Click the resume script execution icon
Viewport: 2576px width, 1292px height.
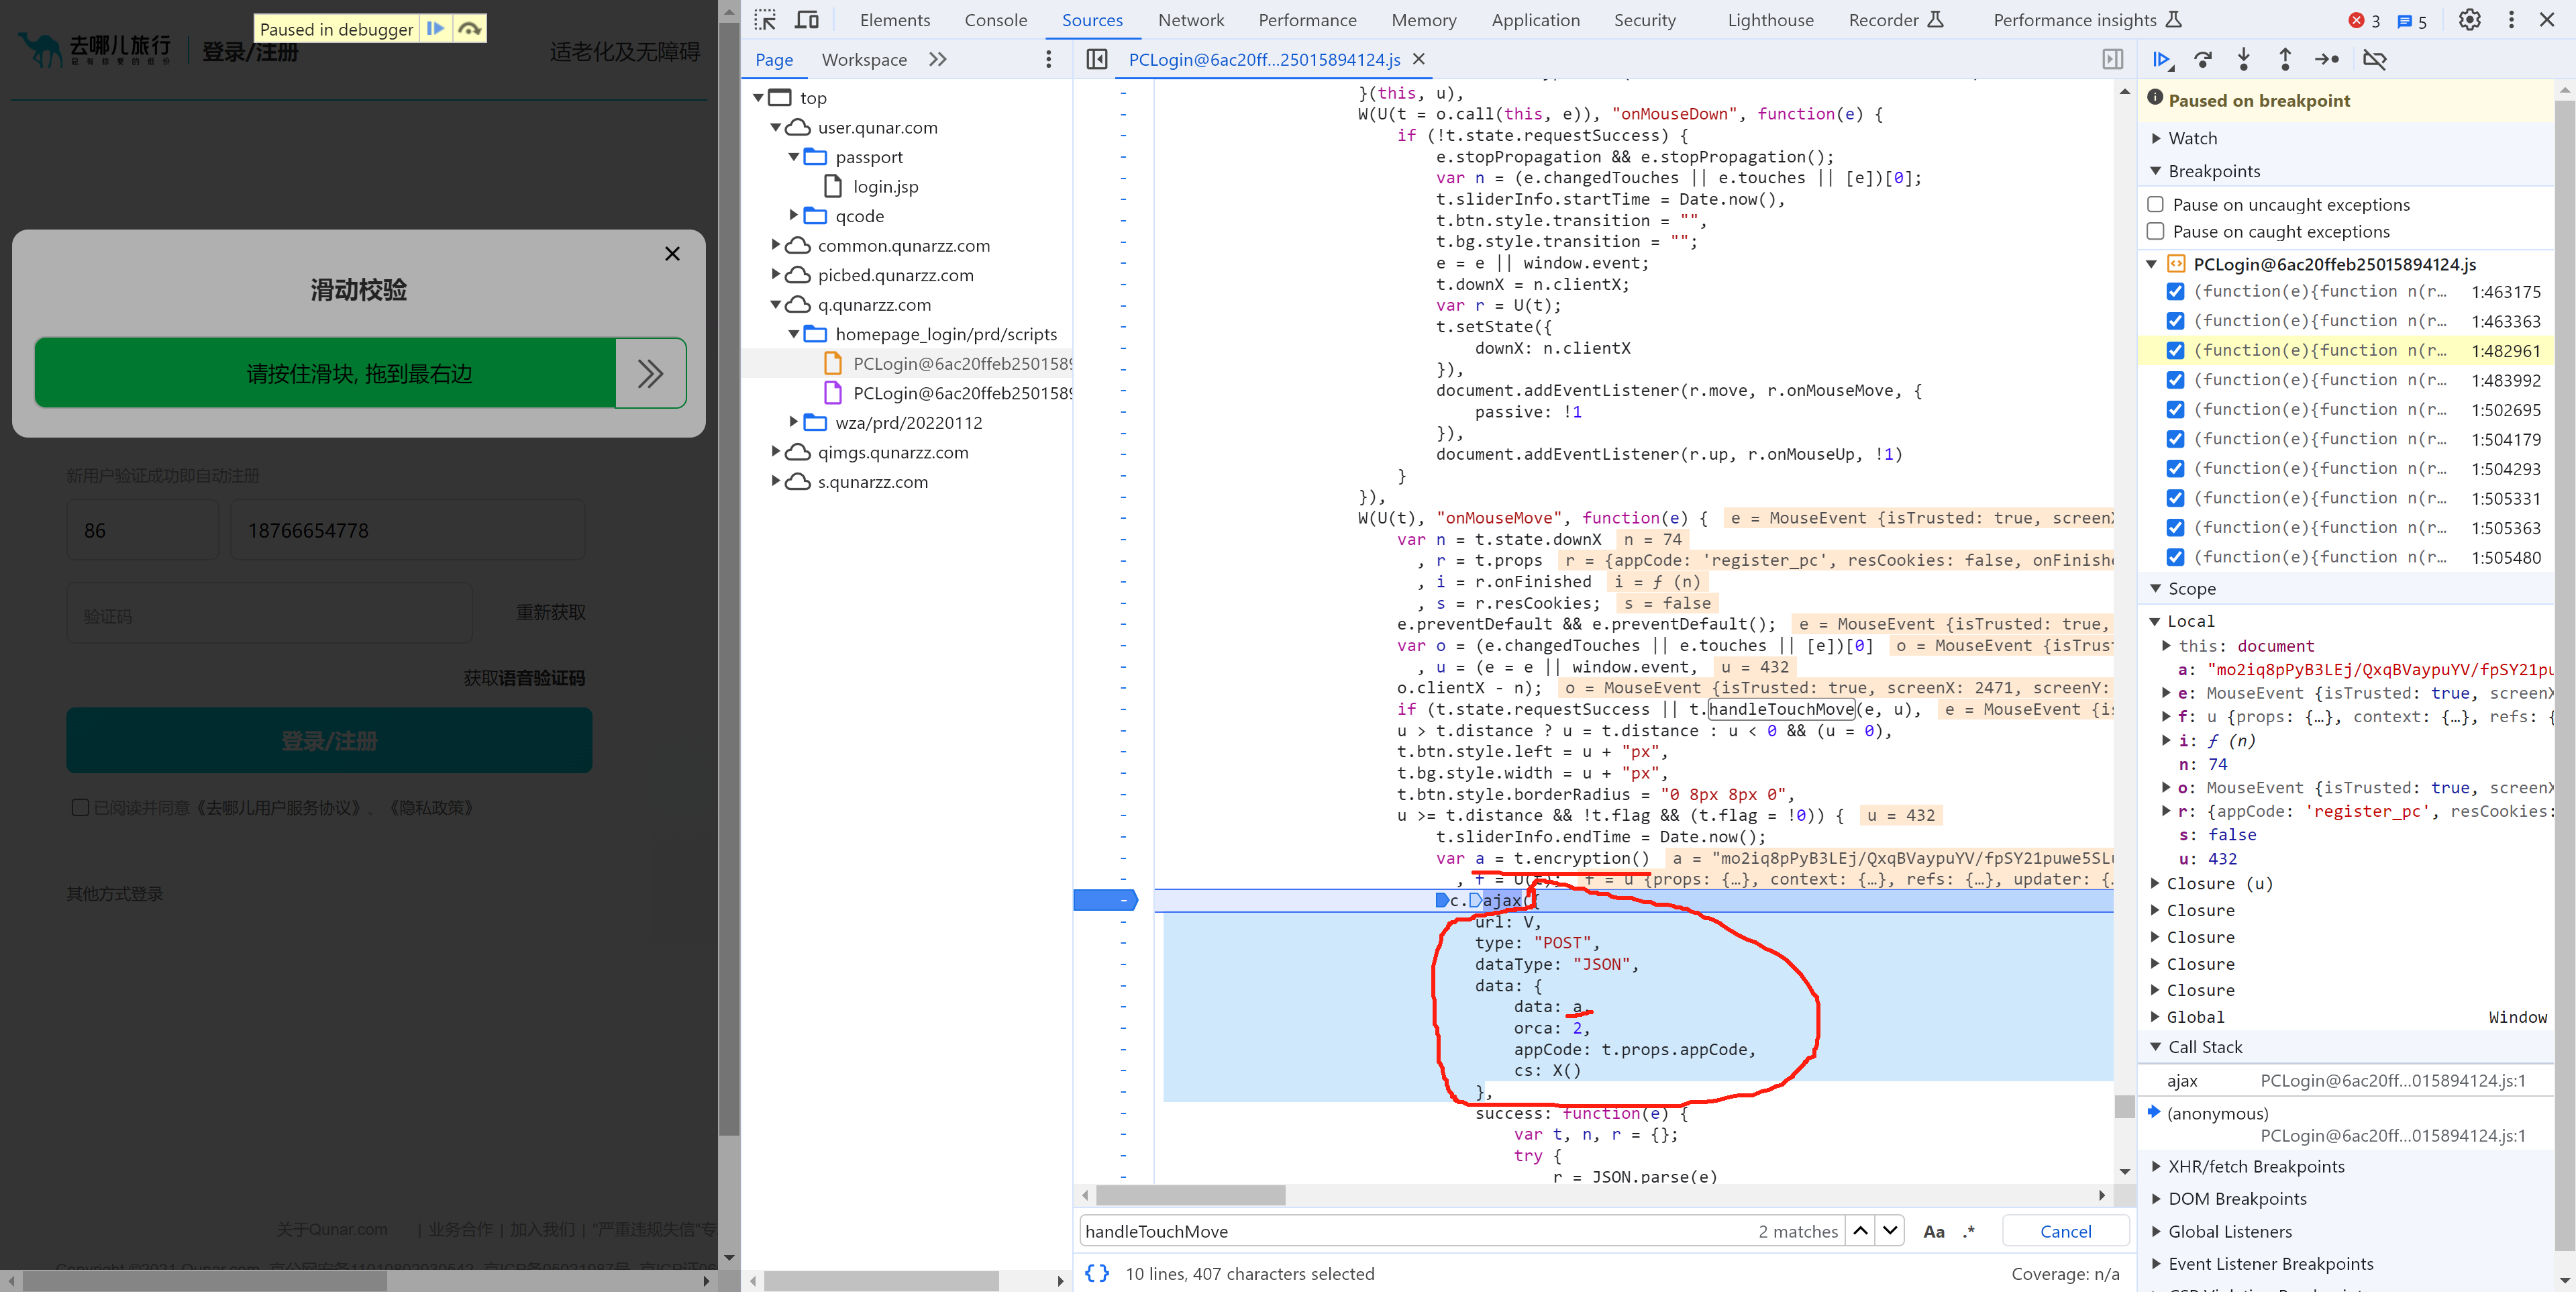(2164, 59)
